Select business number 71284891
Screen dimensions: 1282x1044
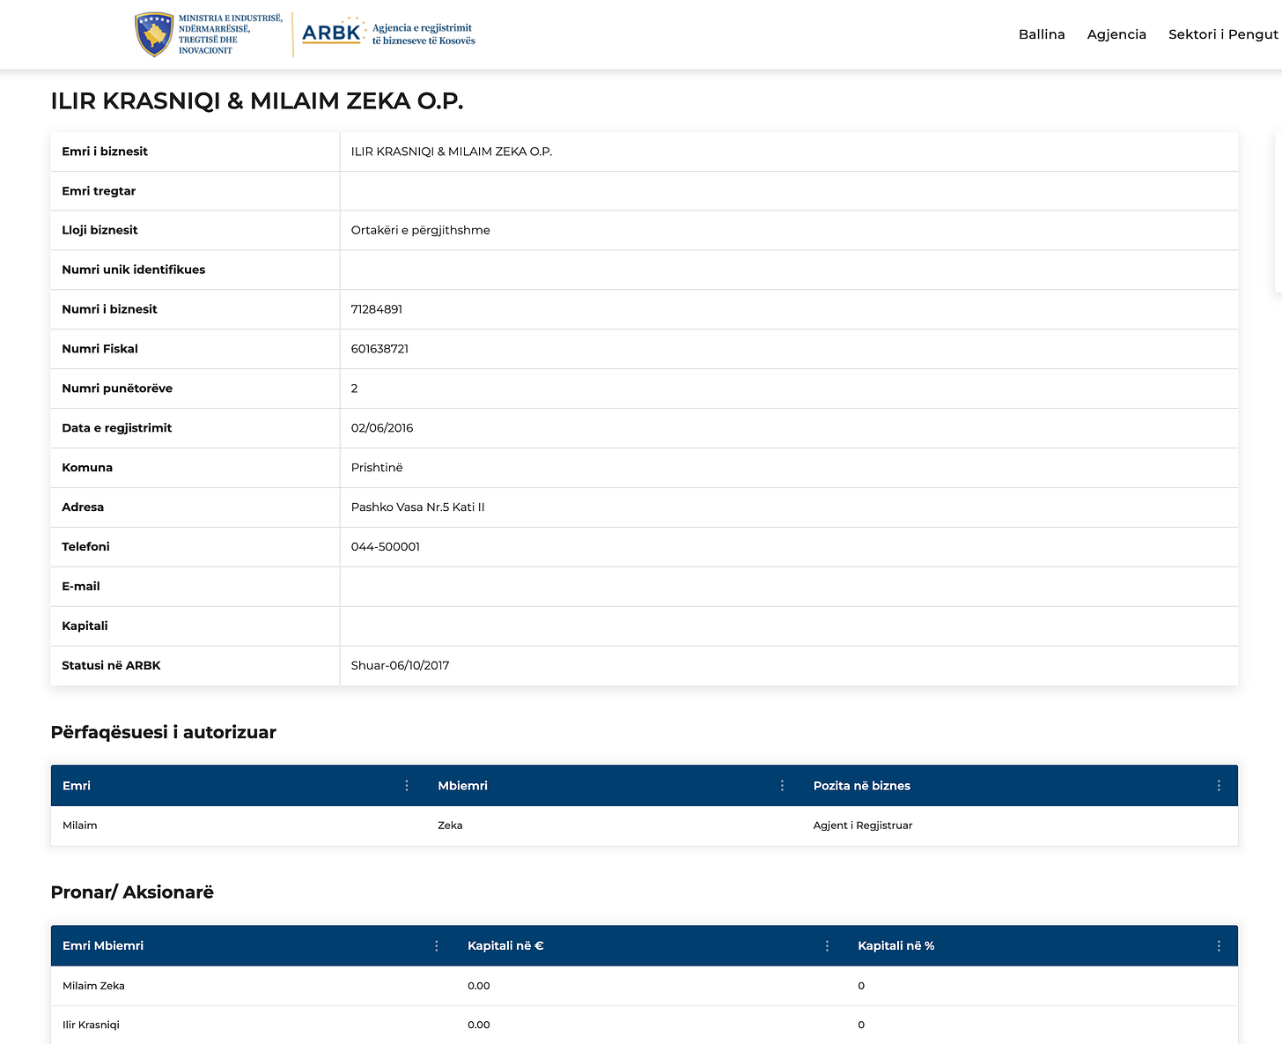coord(377,309)
